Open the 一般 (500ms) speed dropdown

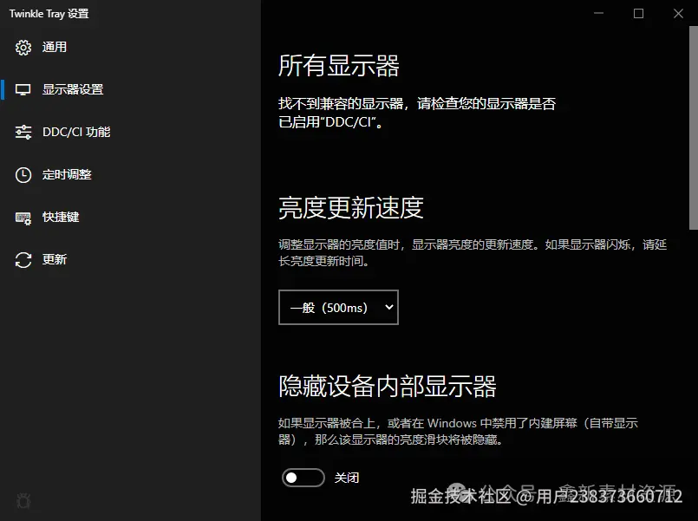[338, 308]
